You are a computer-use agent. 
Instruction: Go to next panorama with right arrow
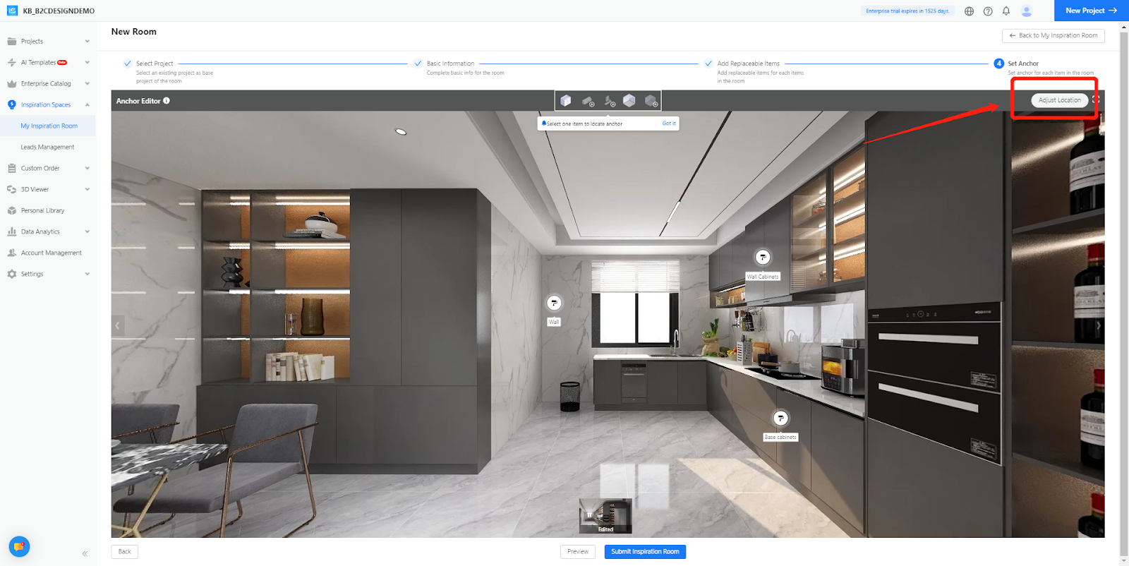tap(1098, 325)
